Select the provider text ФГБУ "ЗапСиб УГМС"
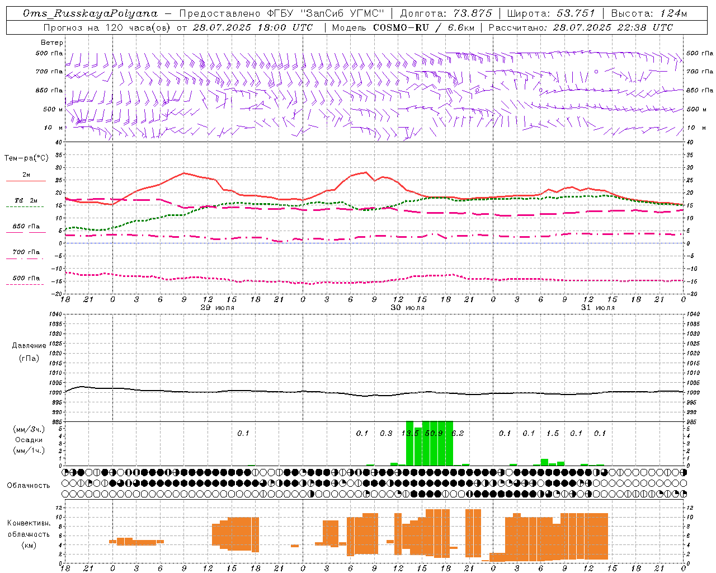The image size is (716, 573). [326, 13]
